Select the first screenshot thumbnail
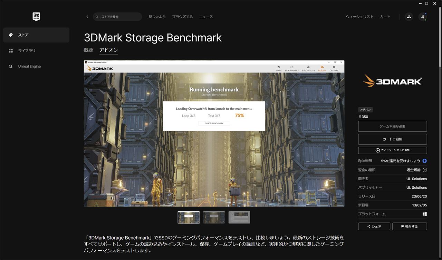Image resolution: width=442 pixels, height=260 pixels. click(x=189, y=218)
